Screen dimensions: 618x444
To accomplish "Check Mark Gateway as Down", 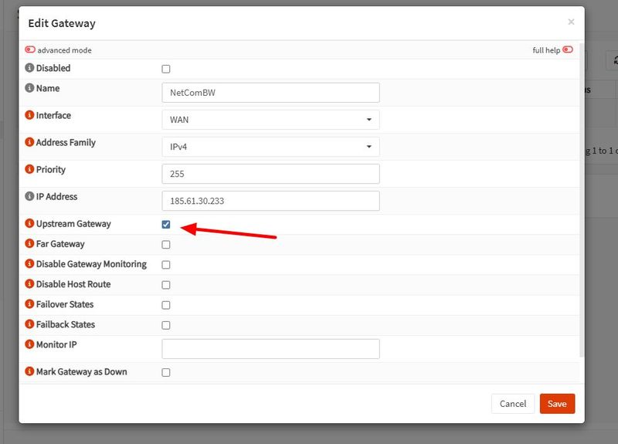I will point(166,373).
